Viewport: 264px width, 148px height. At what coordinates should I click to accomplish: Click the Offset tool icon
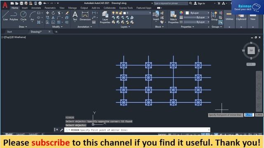(x=67, y=22)
